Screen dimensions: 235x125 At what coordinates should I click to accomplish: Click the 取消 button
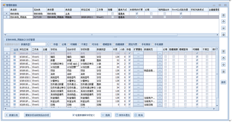(x=139, y=115)
